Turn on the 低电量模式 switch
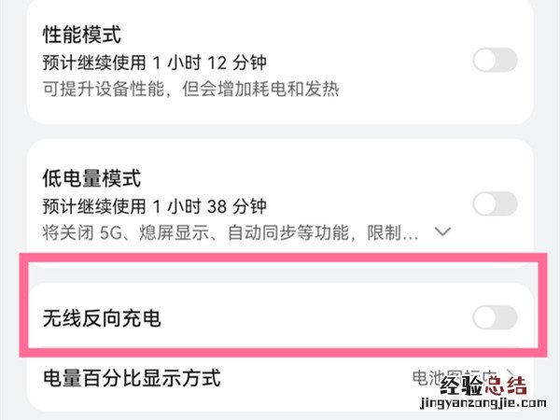 click(x=495, y=203)
